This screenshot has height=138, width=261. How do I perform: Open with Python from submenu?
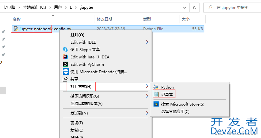167,87
